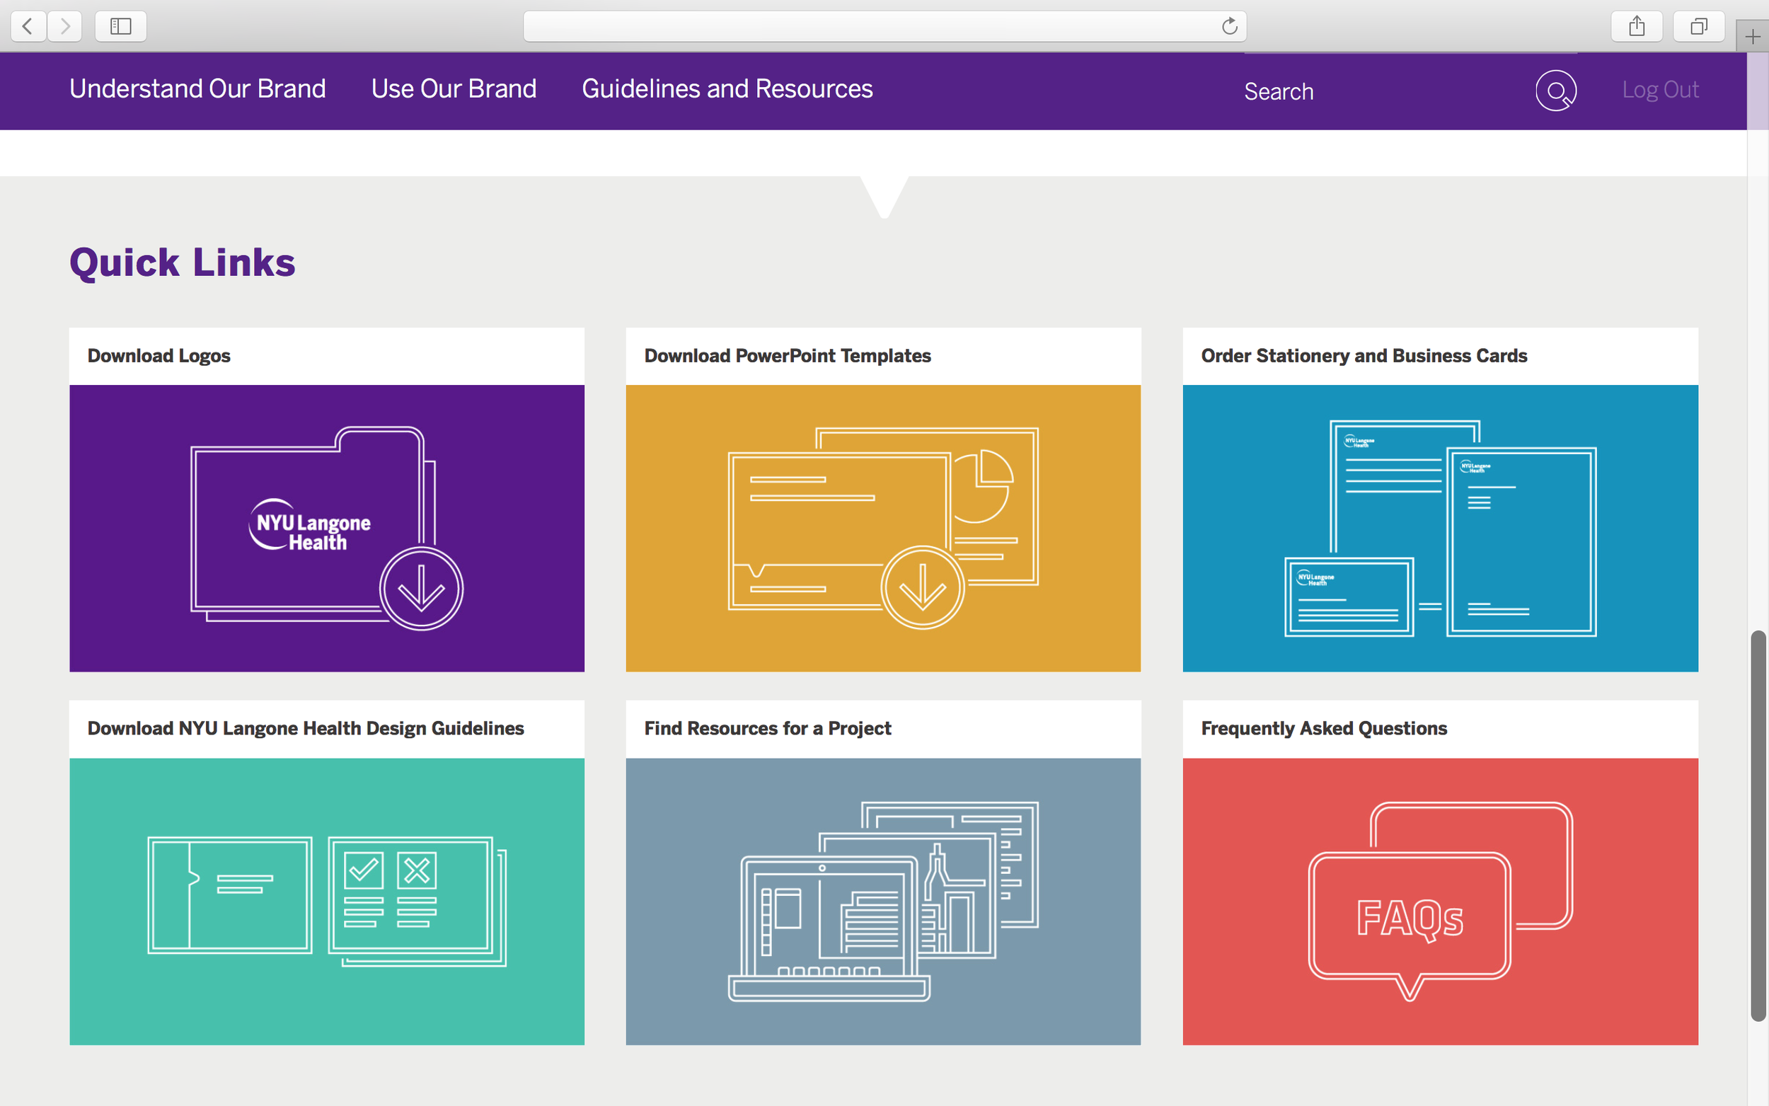Reload the page using refresh icon
The image size is (1769, 1106).
point(1229,26)
